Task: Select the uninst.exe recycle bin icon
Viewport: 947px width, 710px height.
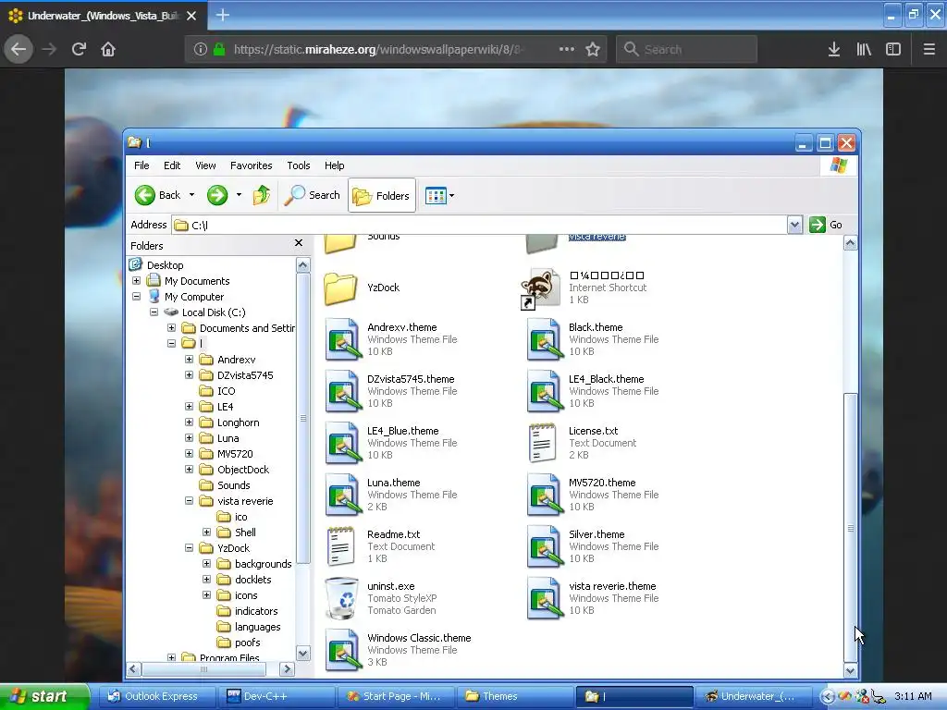Action: (x=341, y=598)
